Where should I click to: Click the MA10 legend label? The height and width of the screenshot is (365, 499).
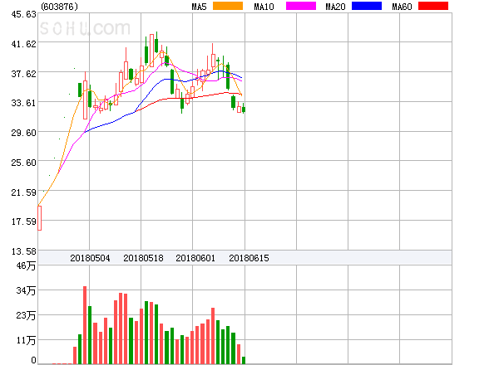point(264,7)
